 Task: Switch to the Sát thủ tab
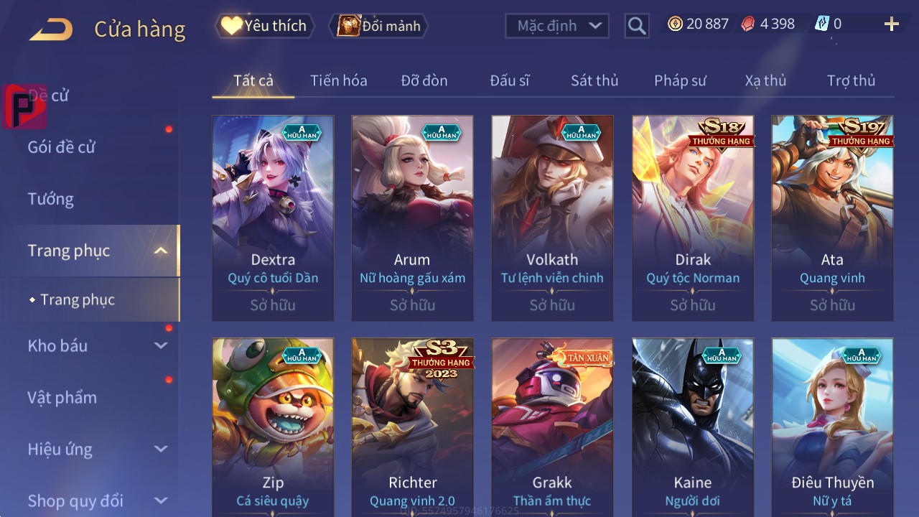point(594,80)
